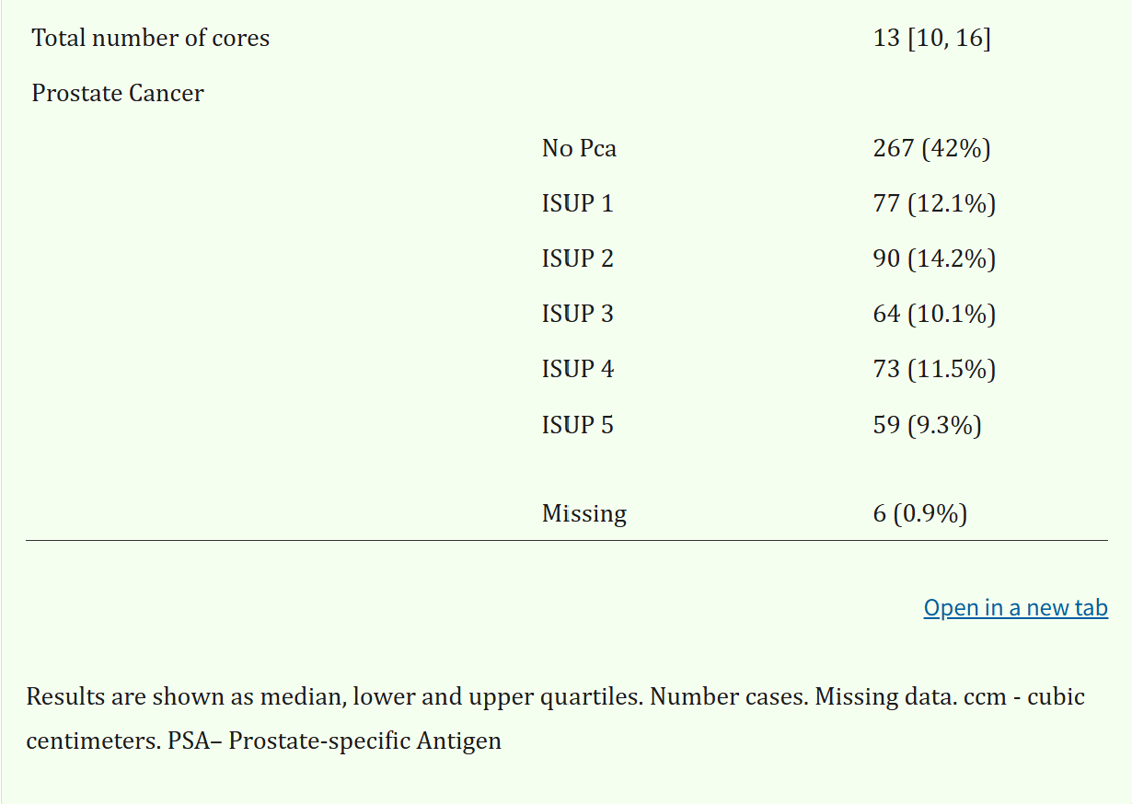This screenshot has width=1132, height=804.
Task: Select the ISUP 3 row label
Action: click(577, 314)
